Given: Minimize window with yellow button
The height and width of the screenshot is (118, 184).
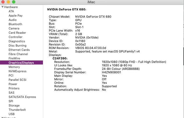Looking at the screenshot, I should coord(8,2).
